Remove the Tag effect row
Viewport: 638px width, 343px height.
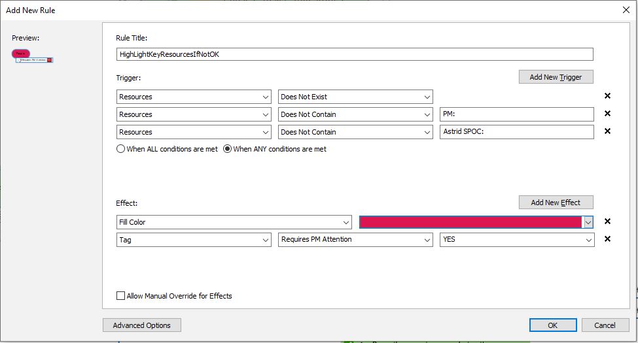607,239
